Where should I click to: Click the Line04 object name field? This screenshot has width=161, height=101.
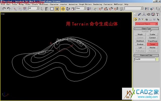145,59
